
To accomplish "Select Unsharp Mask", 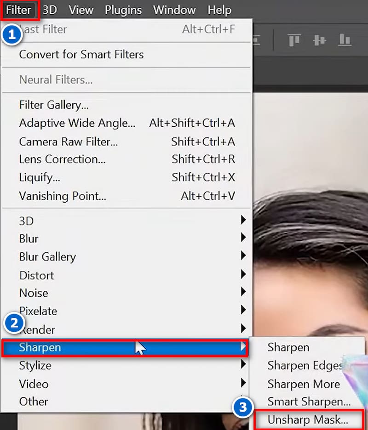I will [x=308, y=419].
